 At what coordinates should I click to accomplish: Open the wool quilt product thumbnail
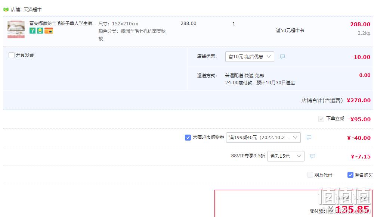(16, 29)
